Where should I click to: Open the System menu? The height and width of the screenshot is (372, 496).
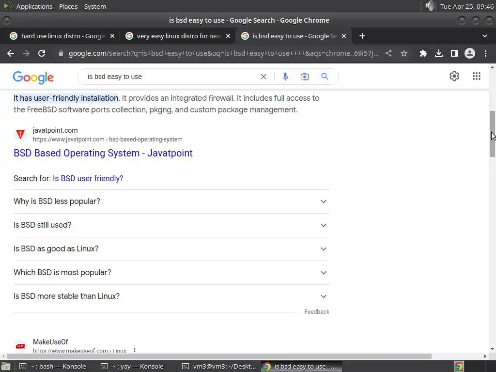click(95, 6)
